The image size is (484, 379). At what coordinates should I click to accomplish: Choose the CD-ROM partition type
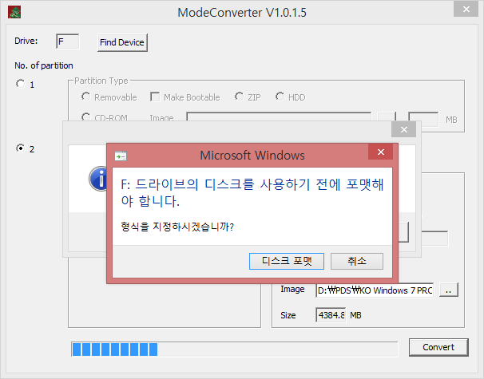[x=85, y=118]
